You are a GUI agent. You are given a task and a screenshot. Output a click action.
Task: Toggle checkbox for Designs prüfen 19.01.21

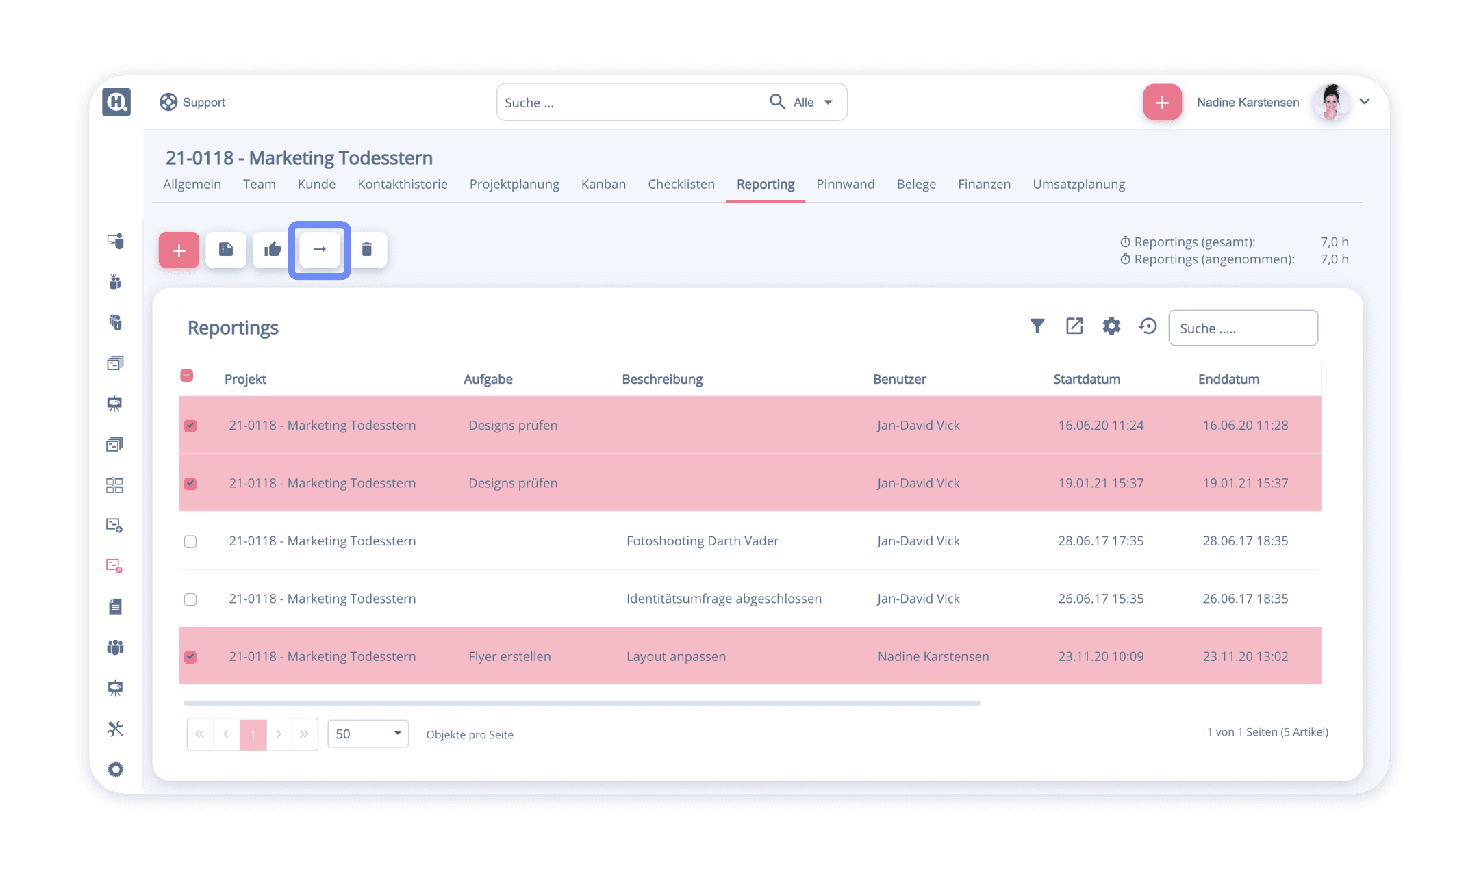tap(190, 483)
